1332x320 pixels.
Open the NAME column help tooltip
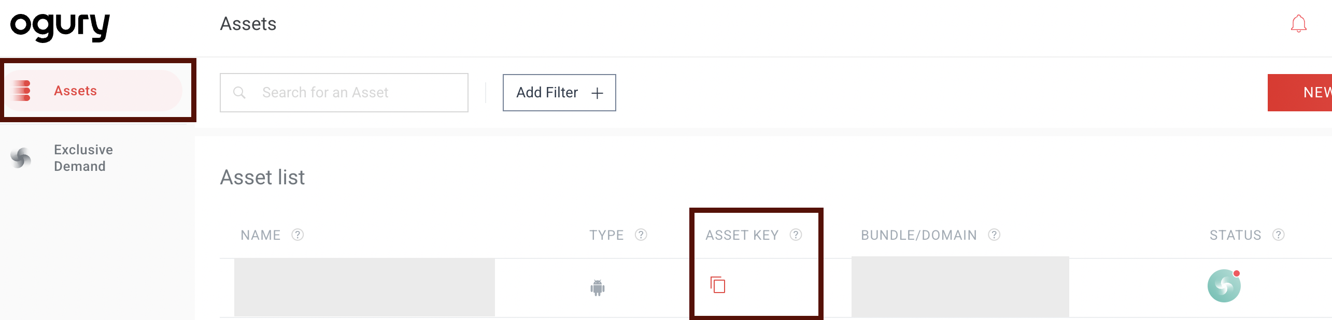pos(298,235)
